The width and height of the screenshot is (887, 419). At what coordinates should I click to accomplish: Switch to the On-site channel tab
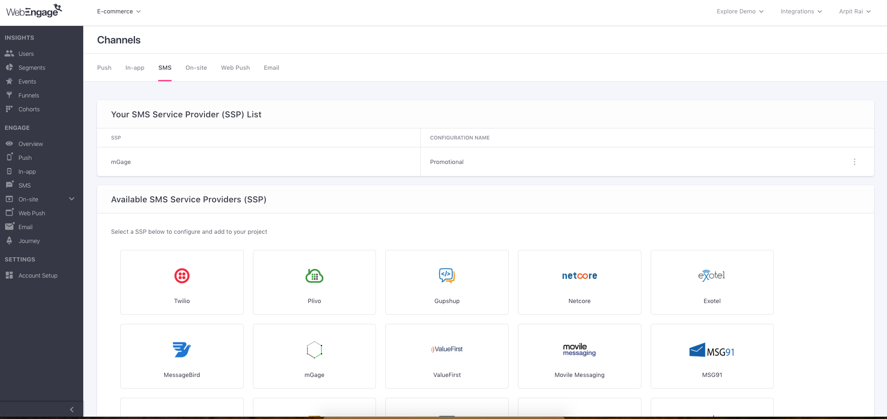(196, 68)
